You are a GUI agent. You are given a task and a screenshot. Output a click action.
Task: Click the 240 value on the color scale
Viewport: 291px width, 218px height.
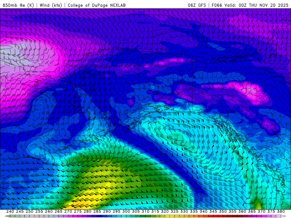click(10, 211)
